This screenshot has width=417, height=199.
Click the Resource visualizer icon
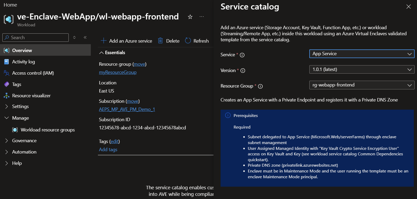(7, 96)
